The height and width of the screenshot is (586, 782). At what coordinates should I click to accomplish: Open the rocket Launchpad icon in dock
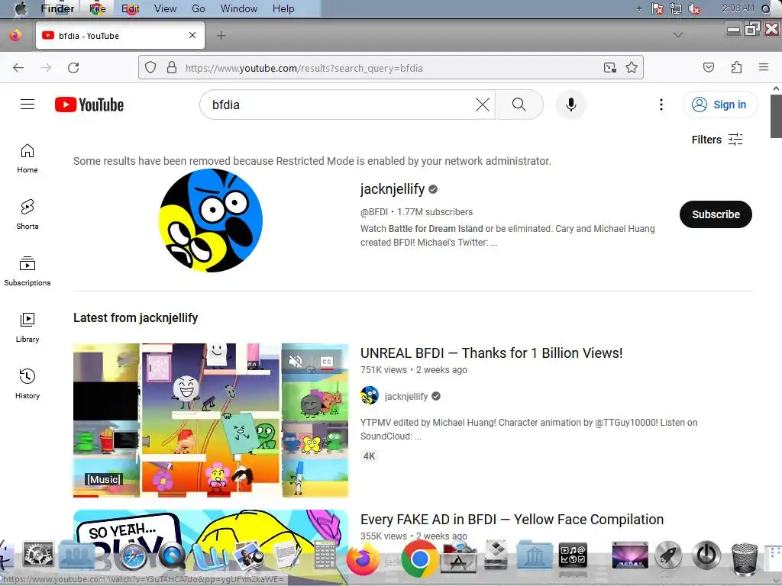[x=668, y=555]
